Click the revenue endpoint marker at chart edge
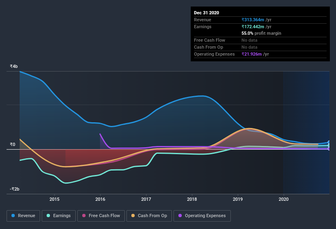 click(x=329, y=142)
